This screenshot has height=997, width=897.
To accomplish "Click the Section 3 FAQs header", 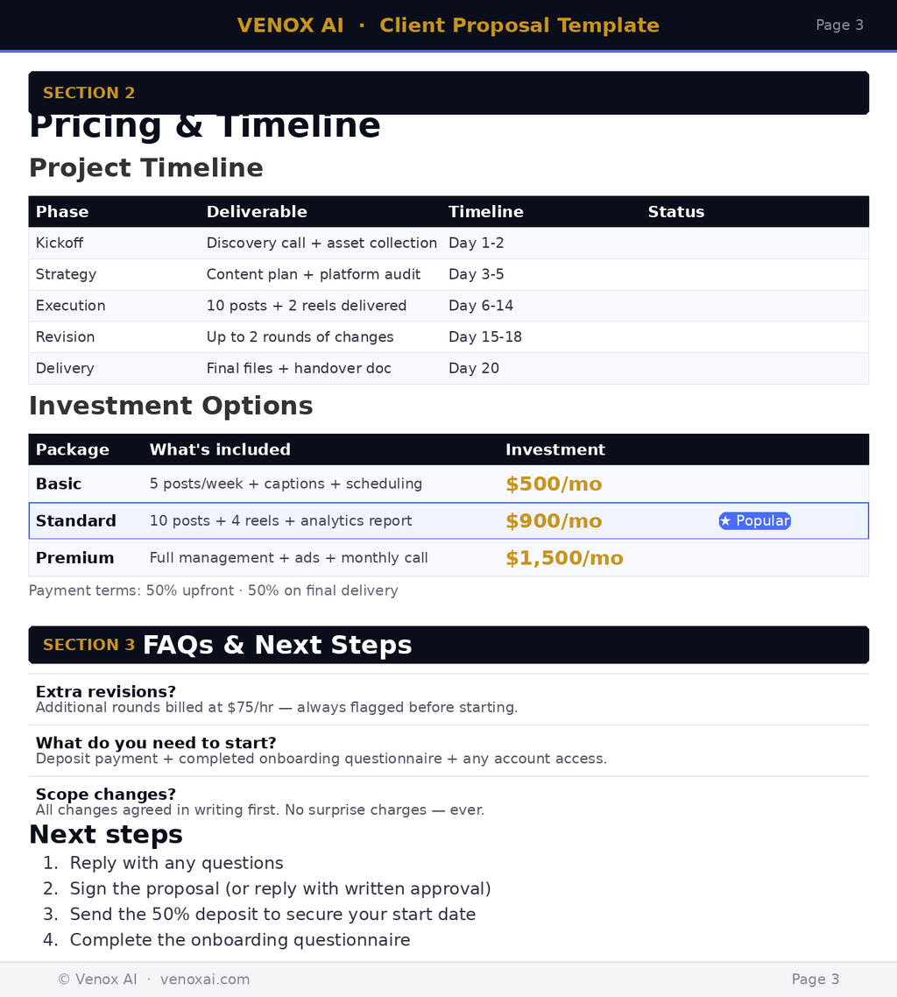I will pos(448,645).
